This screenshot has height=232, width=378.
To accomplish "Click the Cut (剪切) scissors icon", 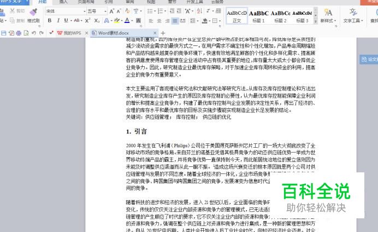I will [13, 11].
